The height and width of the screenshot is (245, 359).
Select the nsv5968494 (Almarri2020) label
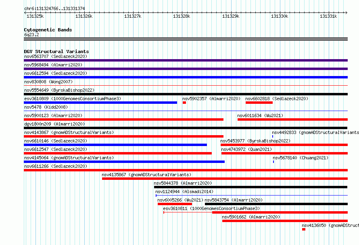point(53,65)
